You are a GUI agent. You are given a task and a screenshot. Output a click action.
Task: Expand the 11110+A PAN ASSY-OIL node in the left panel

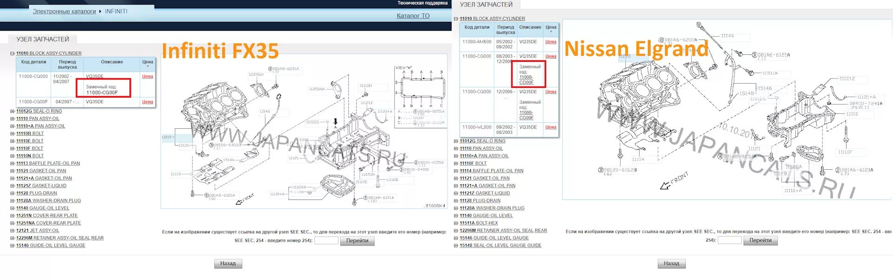13,126
